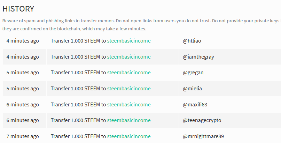Click the @teenagecrypto memo text

pyautogui.click(x=202, y=120)
